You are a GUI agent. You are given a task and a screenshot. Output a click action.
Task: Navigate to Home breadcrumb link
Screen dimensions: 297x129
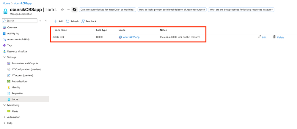point(6,3)
